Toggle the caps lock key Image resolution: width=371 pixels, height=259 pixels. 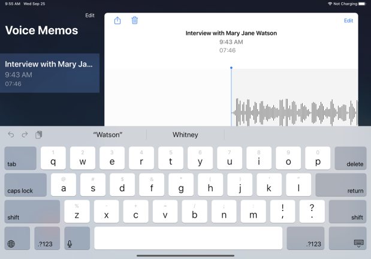point(26,185)
